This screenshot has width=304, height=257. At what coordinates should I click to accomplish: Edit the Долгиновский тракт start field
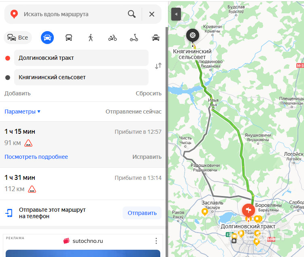point(81,58)
